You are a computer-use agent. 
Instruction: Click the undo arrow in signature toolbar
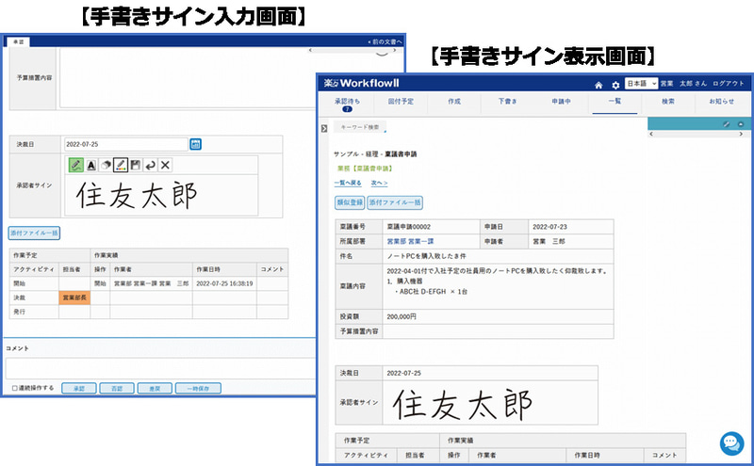click(x=151, y=165)
